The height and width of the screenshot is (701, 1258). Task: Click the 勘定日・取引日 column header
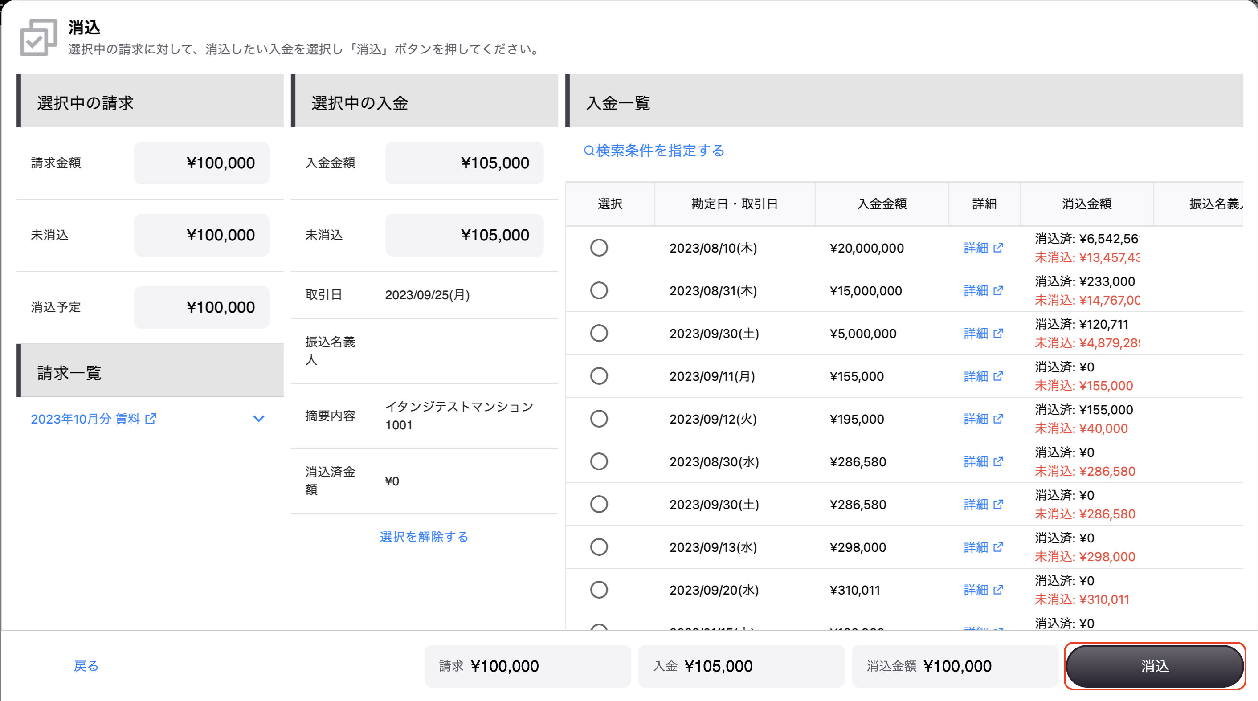click(x=735, y=204)
